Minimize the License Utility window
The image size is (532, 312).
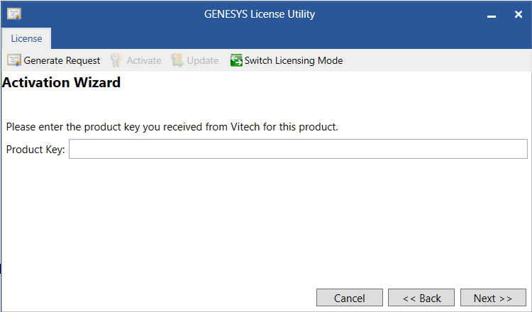(x=492, y=15)
